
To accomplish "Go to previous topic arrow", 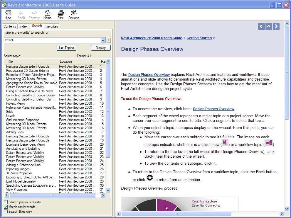I will tap(261, 27).
